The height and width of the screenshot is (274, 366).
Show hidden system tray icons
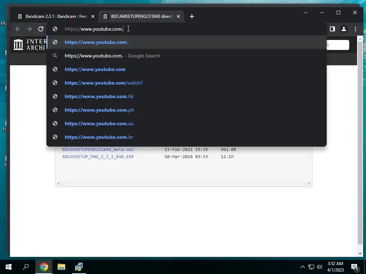tap(302, 267)
